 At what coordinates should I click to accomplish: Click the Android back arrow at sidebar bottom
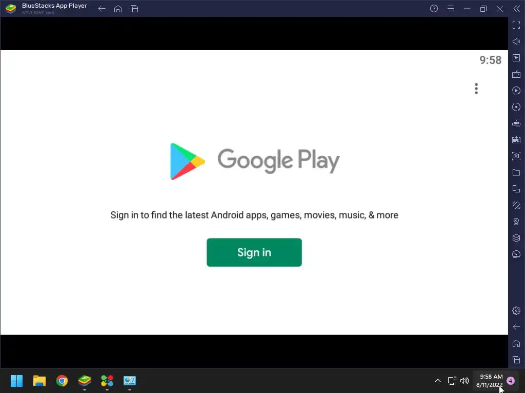pos(516,327)
